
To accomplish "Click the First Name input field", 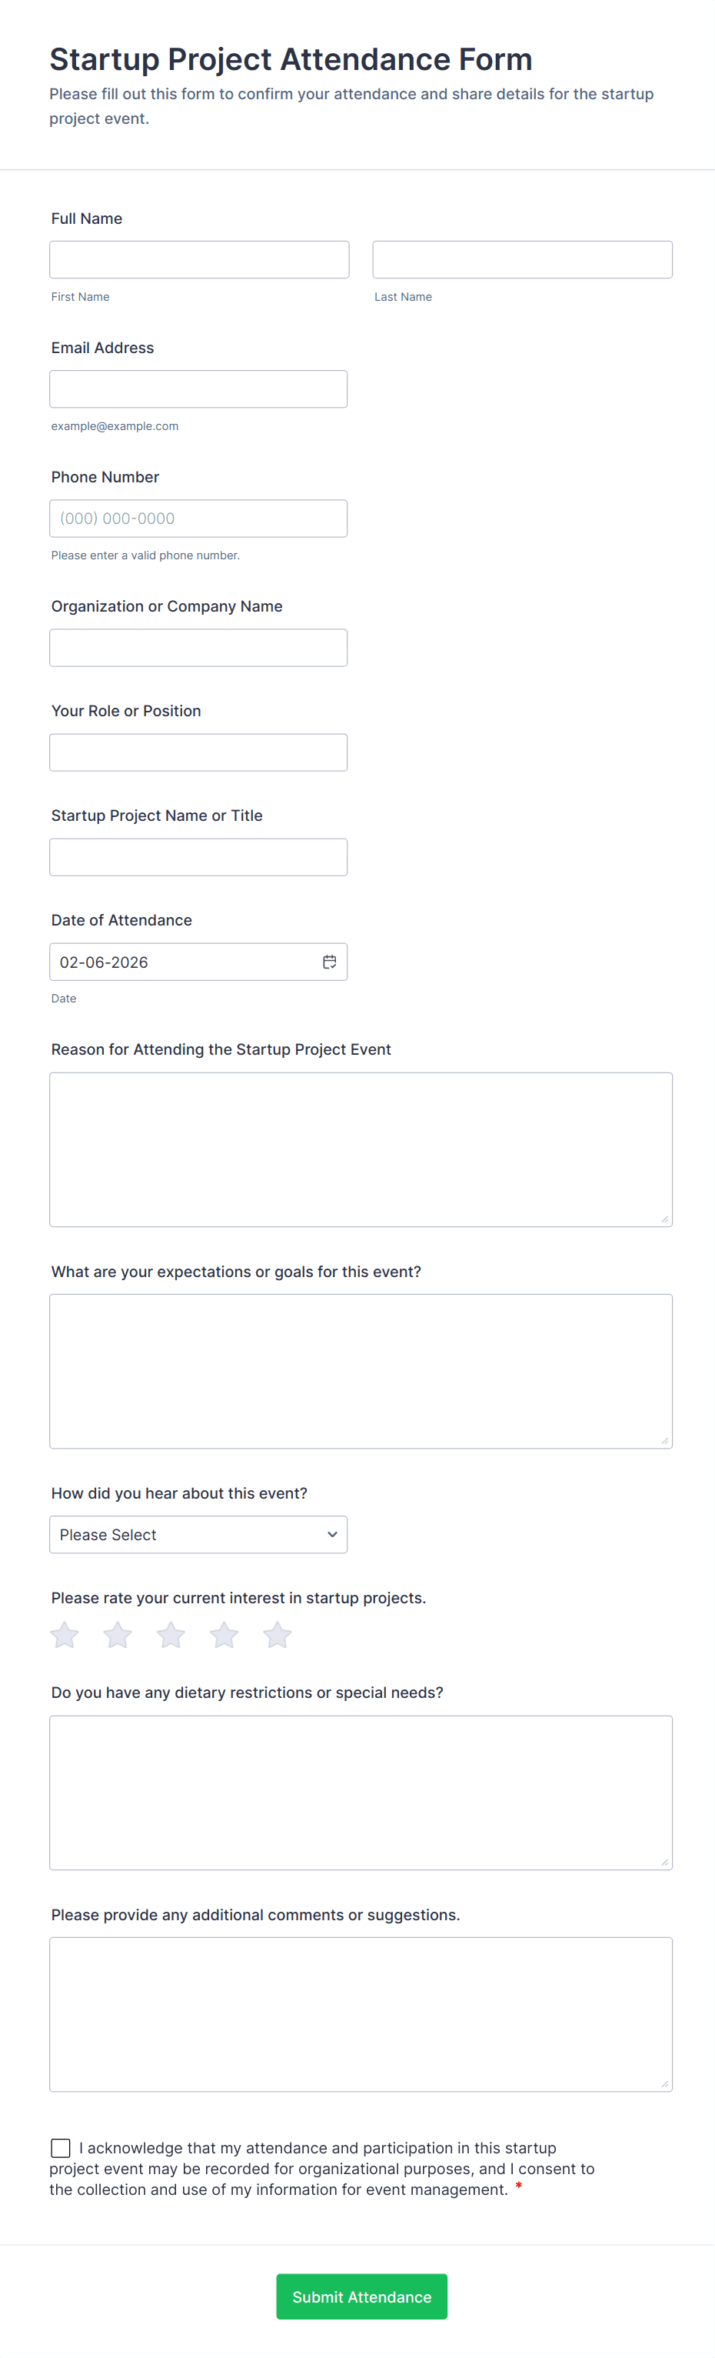I will (x=199, y=260).
